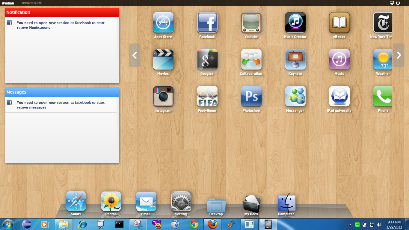This screenshot has width=409, height=230.
Task: Switch to Firefox in the taskbar
Action: point(212,224)
